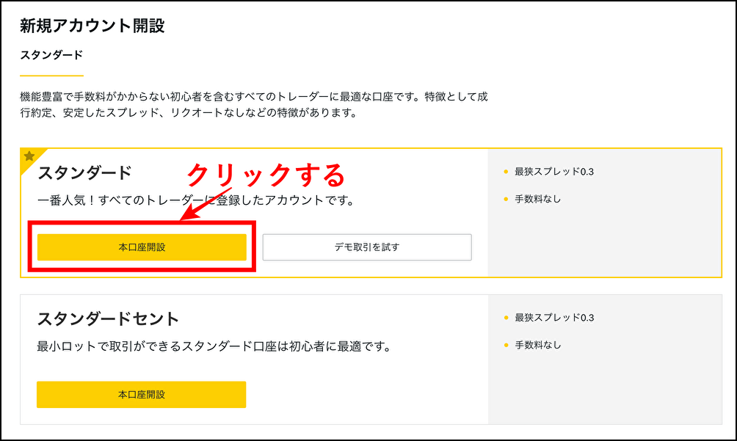Click デモ取引を試す to start a demo
The width and height of the screenshot is (737, 441).
(x=368, y=247)
